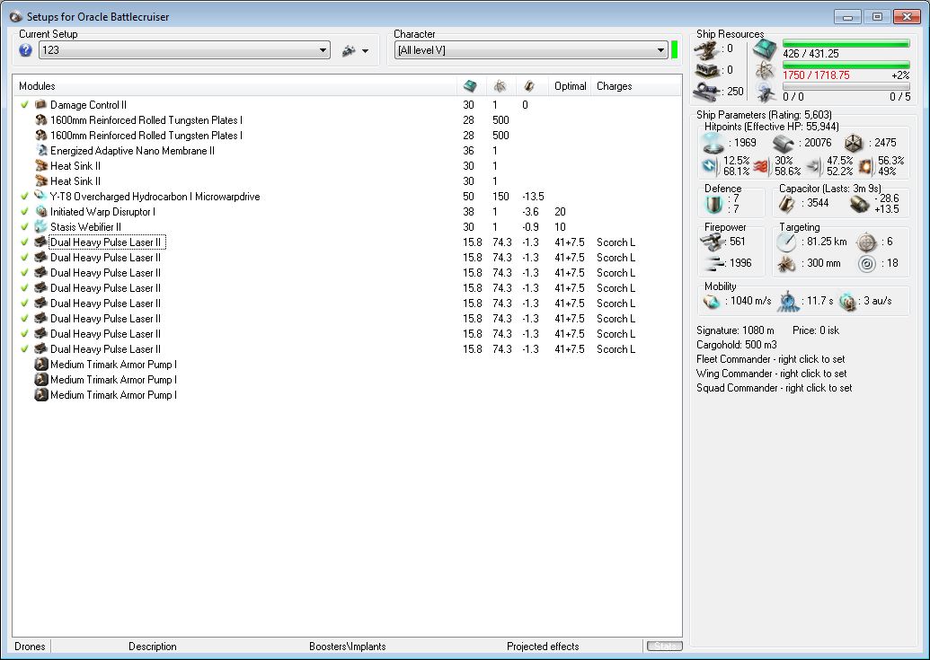The image size is (930, 660).
Task: Click the powergrid usage bar 1750 / 1718.75
Action: [x=846, y=65]
